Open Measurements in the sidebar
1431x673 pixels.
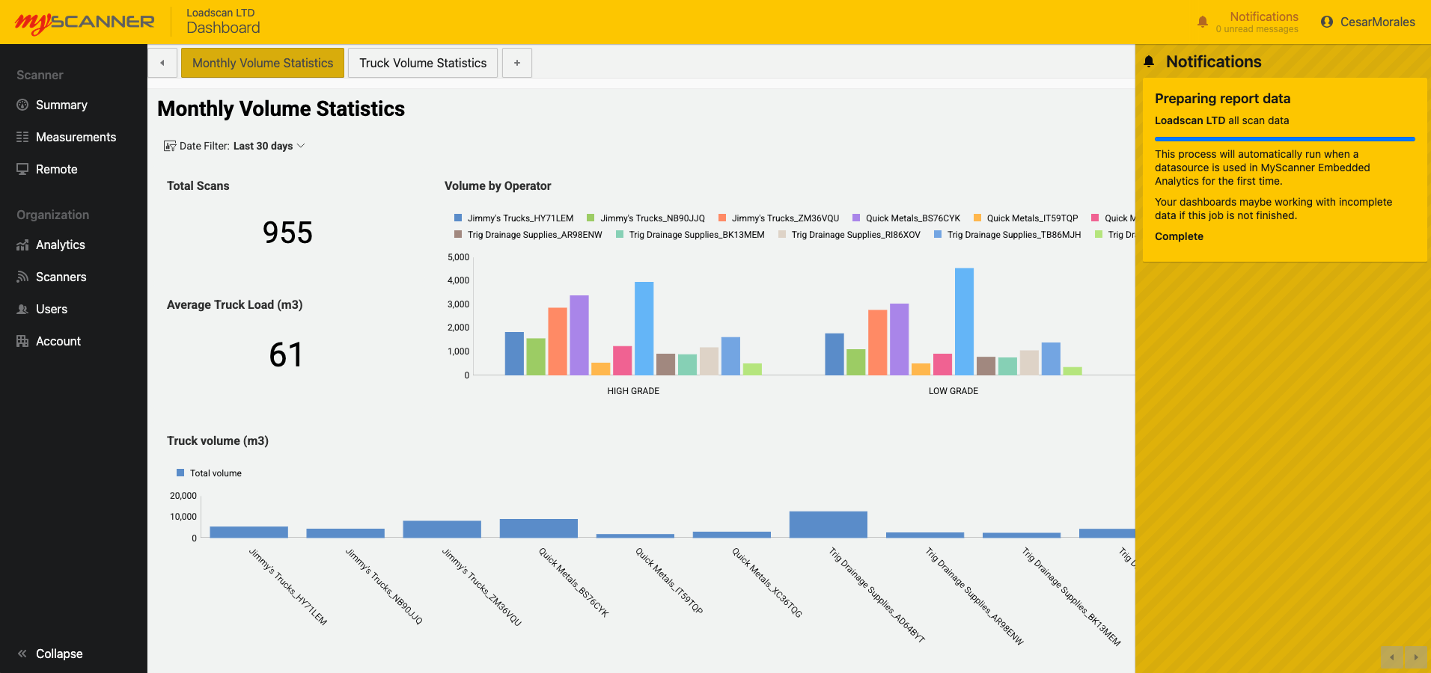pyautogui.click(x=76, y=137)
